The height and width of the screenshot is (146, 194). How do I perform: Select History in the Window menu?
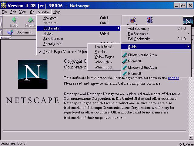click(x=79, y=33)
